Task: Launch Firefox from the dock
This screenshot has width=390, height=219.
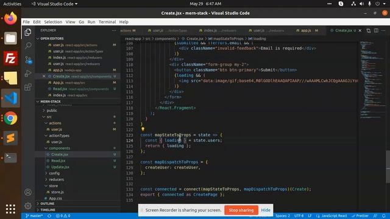Action: (10, 18)
